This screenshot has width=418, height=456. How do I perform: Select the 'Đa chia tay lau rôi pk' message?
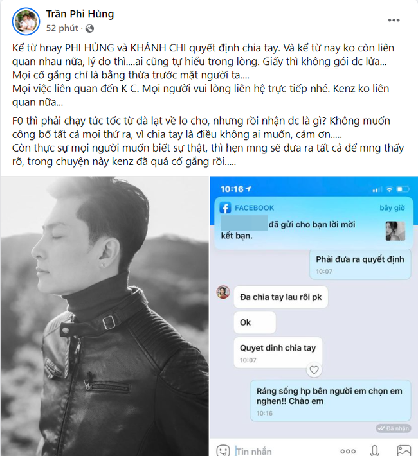pos(281,297)
